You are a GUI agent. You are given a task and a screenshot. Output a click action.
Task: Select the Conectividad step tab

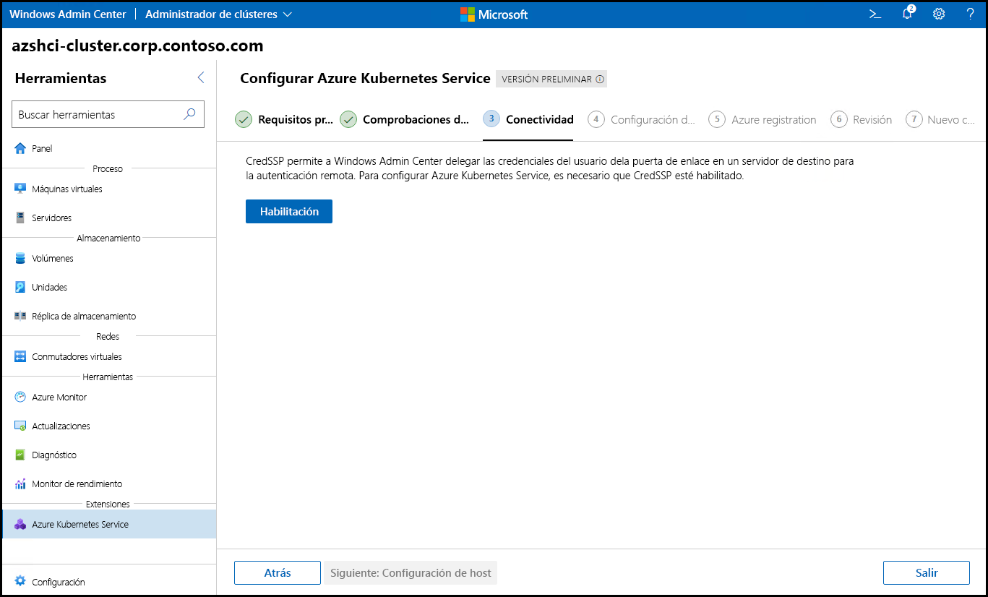click(528, 120)
